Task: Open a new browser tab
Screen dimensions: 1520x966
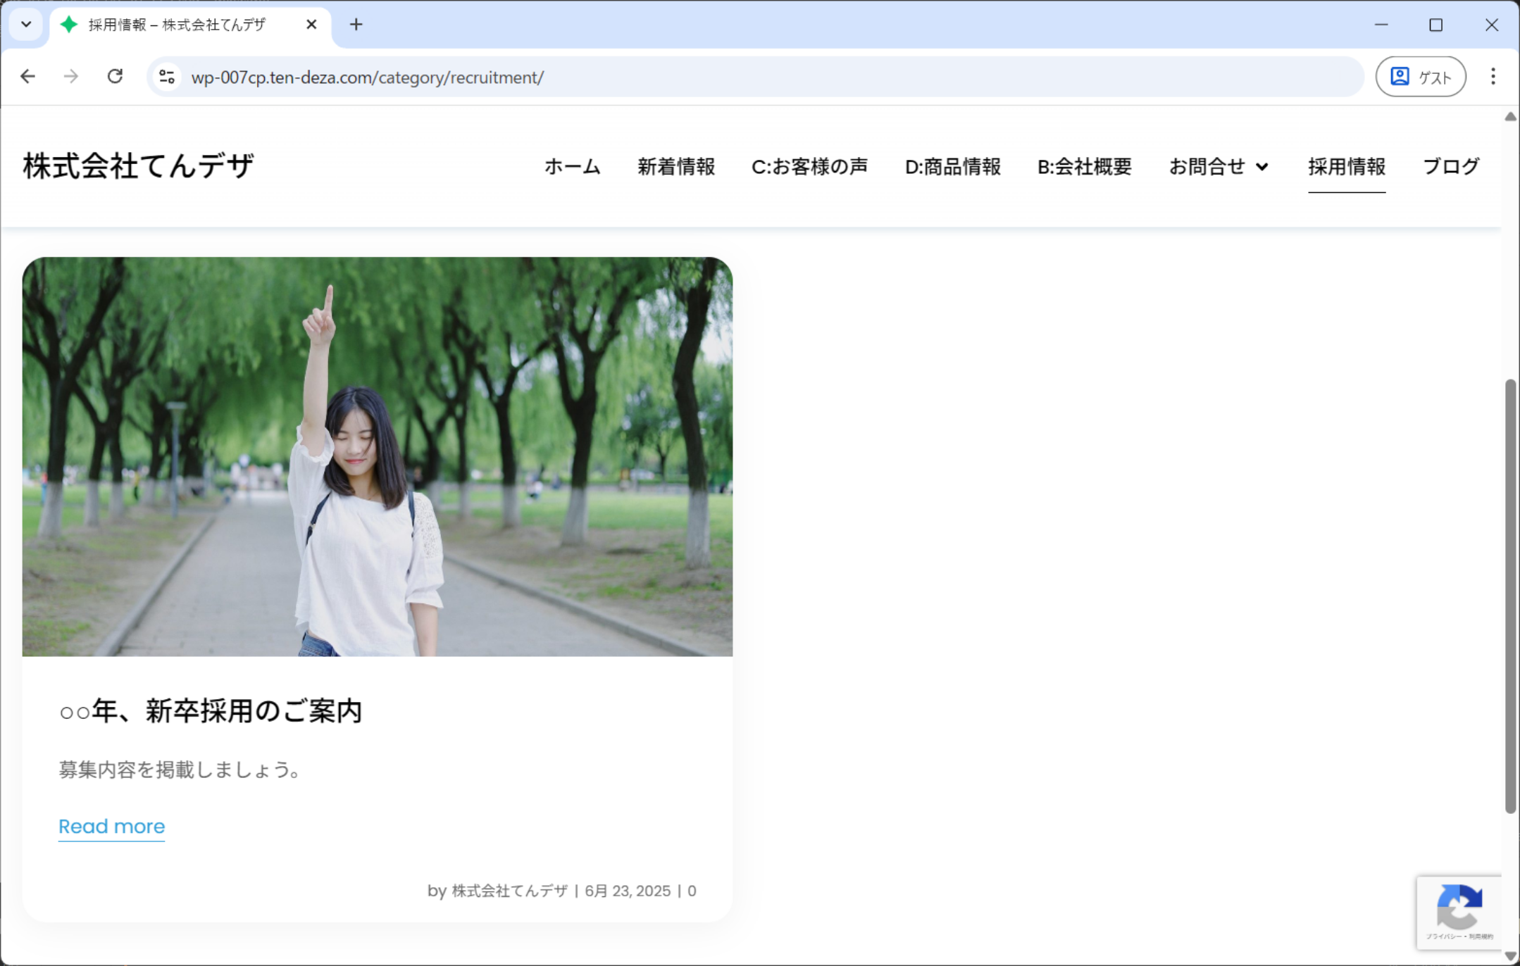Action: click(356, 25)
